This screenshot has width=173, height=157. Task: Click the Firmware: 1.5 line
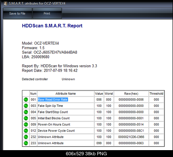point(33,48)
